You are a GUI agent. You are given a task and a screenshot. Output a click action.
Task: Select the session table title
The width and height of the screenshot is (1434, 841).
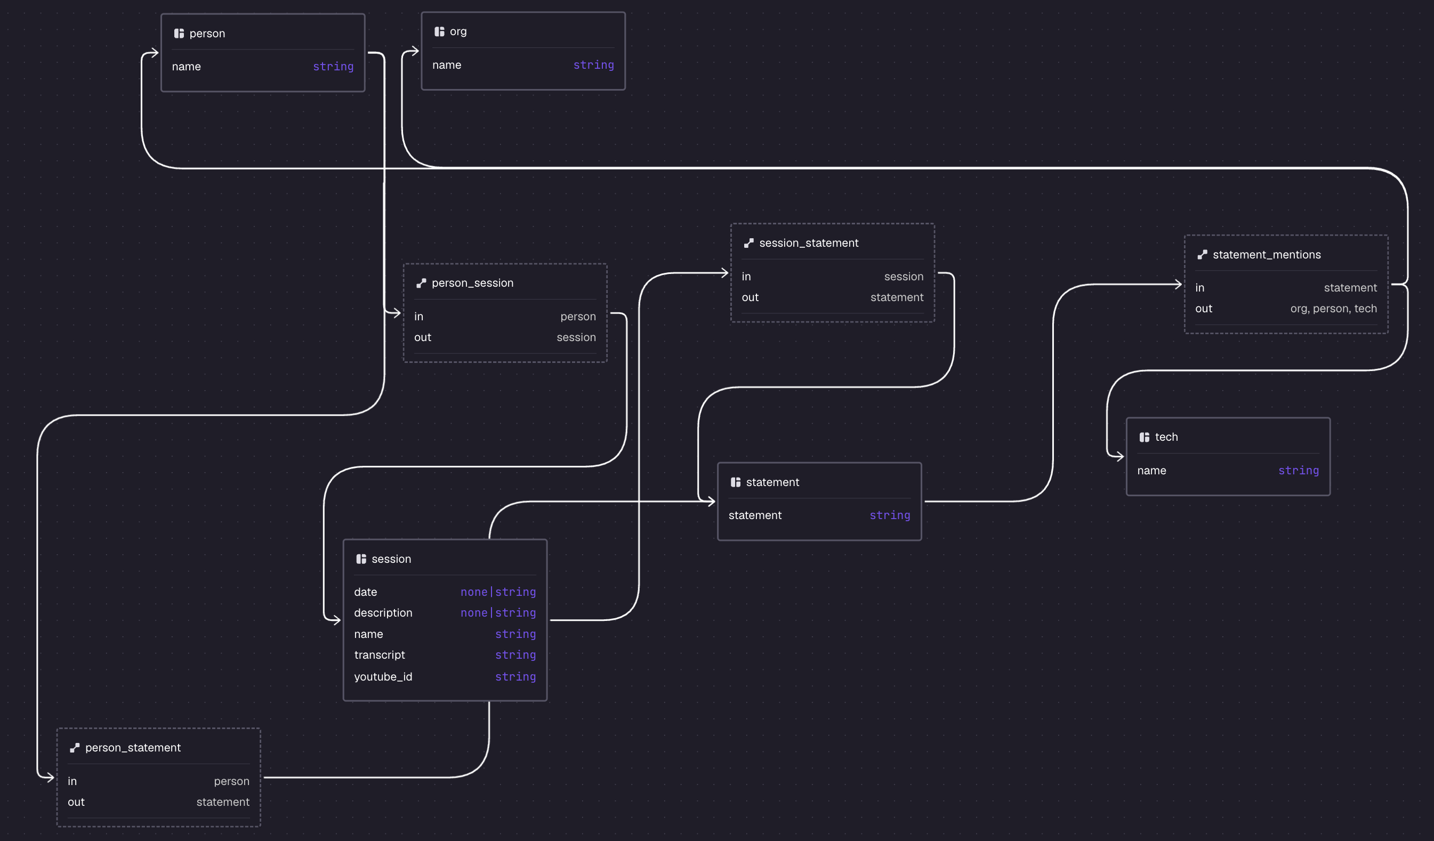click(x=391, y=559)
